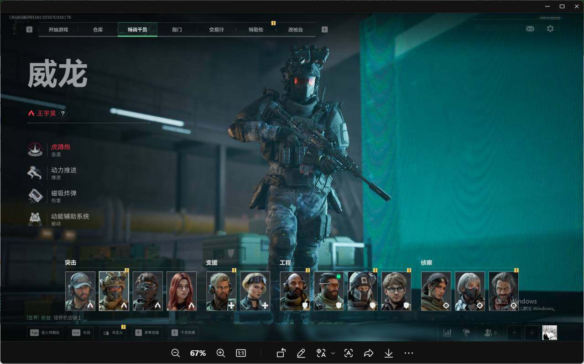Select the assault operator wearing a cap and headset

point(80,291)
